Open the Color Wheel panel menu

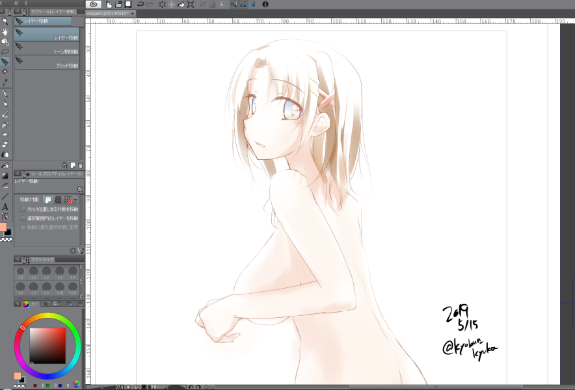[17, 304]
